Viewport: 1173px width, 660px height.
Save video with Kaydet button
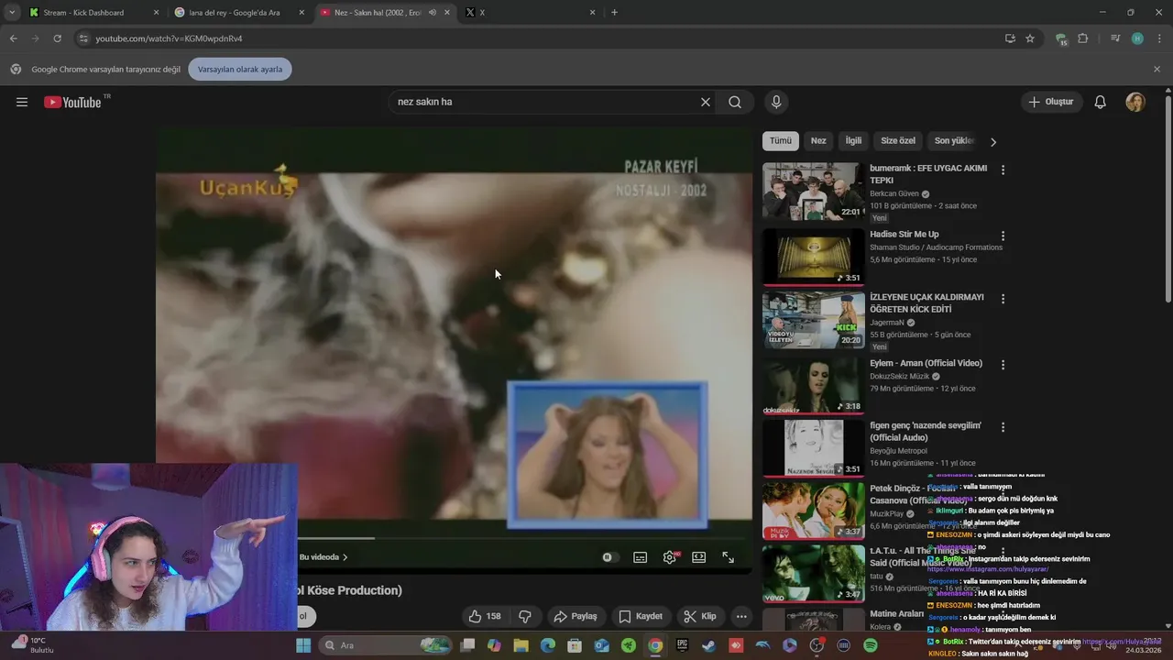tap(641, 616)
